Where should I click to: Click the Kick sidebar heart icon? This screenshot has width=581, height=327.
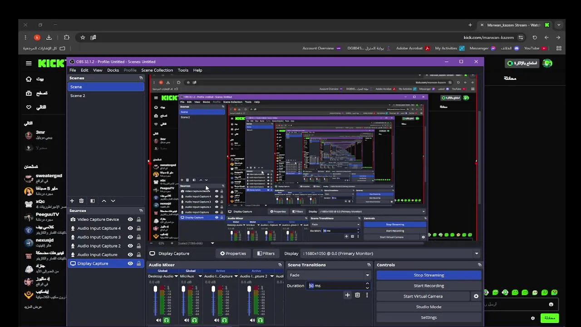tap(29, 107)
